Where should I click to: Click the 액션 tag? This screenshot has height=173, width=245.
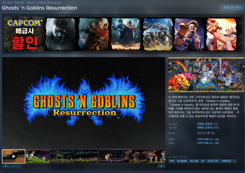click(172, 161)
